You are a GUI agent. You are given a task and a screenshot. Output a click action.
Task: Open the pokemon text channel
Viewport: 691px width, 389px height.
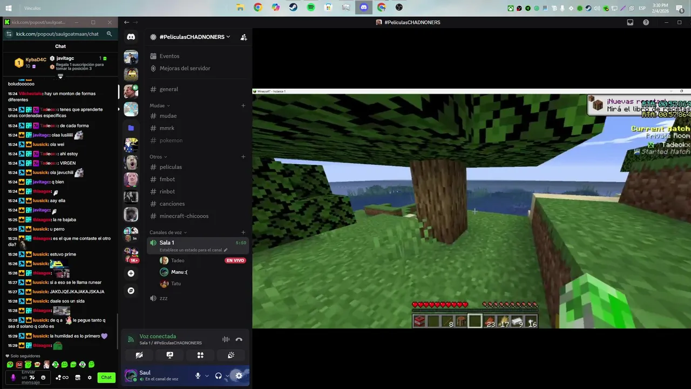tap(198, 140)
